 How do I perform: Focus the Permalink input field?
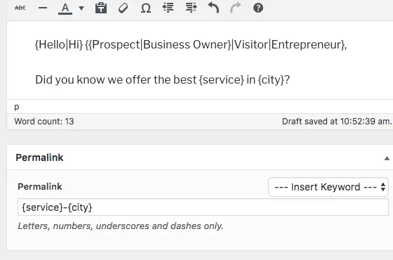click(x=203, y=207)
